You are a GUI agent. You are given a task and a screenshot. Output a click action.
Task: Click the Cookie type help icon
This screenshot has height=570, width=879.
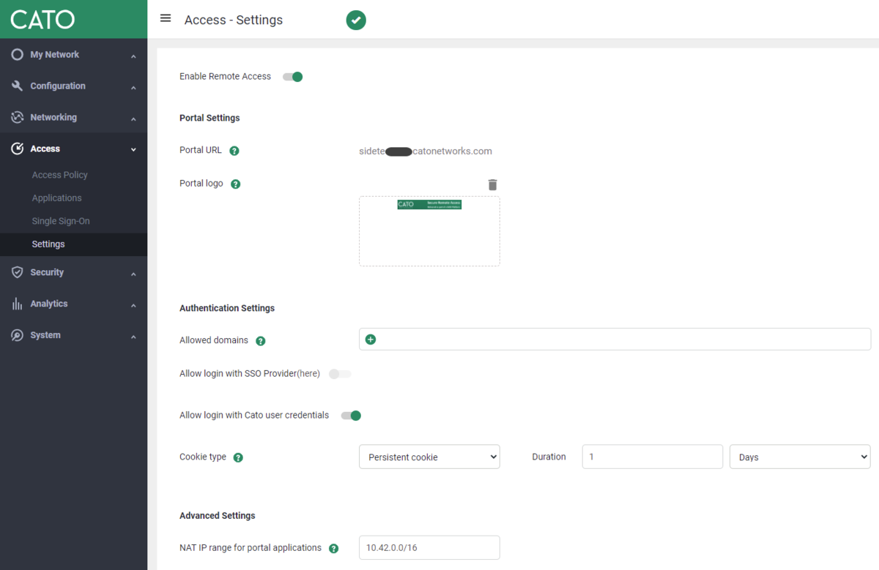238,457
